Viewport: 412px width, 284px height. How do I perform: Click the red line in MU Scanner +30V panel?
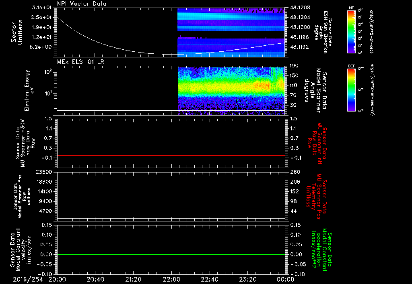(x=171, y=155)
